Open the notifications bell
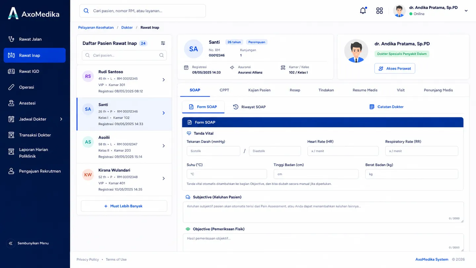Viewport: 476px width, 268px height. [x=363, y=11]
